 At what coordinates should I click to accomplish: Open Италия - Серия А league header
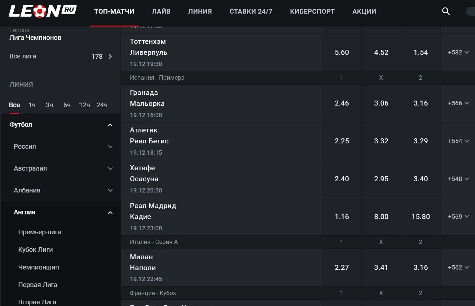tap(154, 242)
